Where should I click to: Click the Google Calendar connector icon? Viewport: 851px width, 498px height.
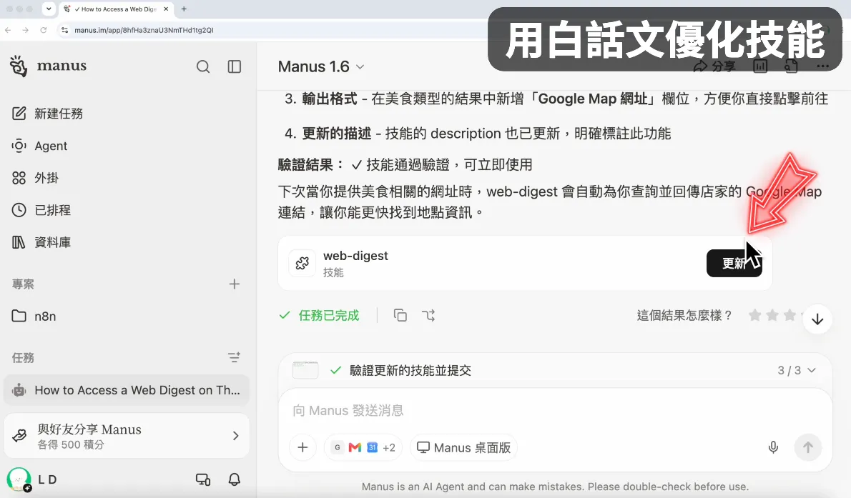(x=373, y=447)
